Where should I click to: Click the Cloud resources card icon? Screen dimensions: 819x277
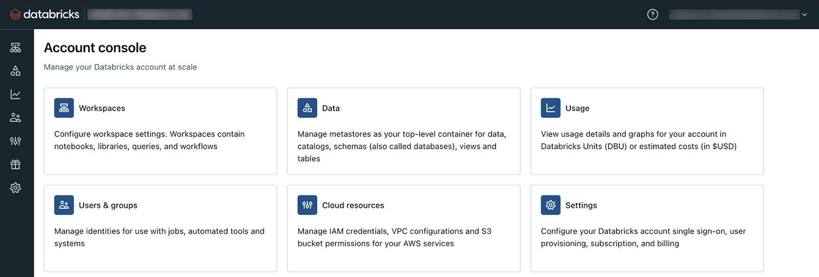point(307,205)
